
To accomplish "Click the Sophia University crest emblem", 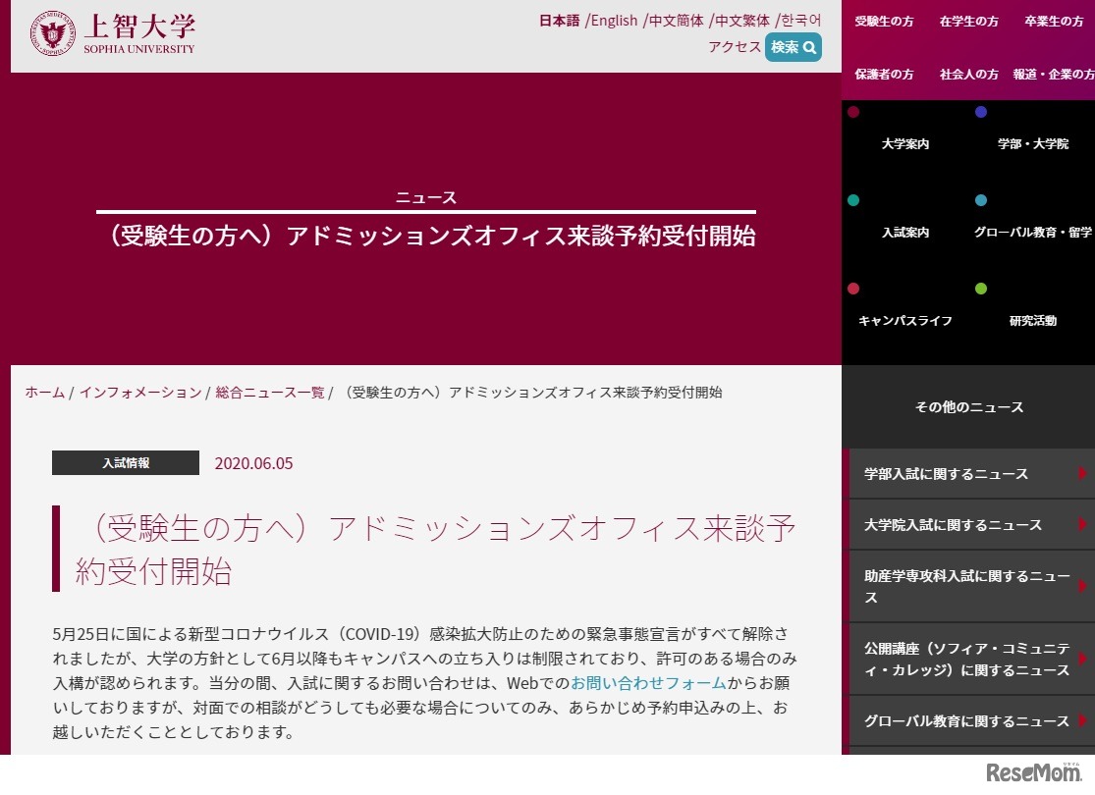I will [55, 31].
